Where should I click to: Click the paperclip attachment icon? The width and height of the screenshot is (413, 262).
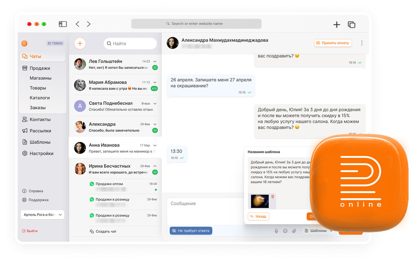[294, 231]
